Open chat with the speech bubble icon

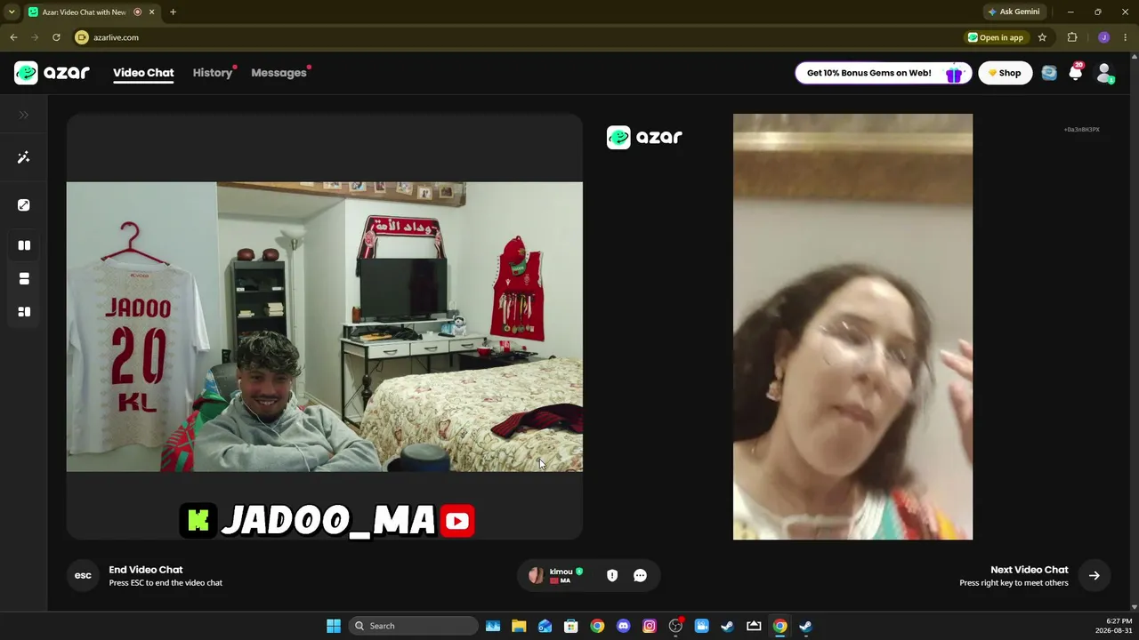pyautogui.click(x=640, y=575)
